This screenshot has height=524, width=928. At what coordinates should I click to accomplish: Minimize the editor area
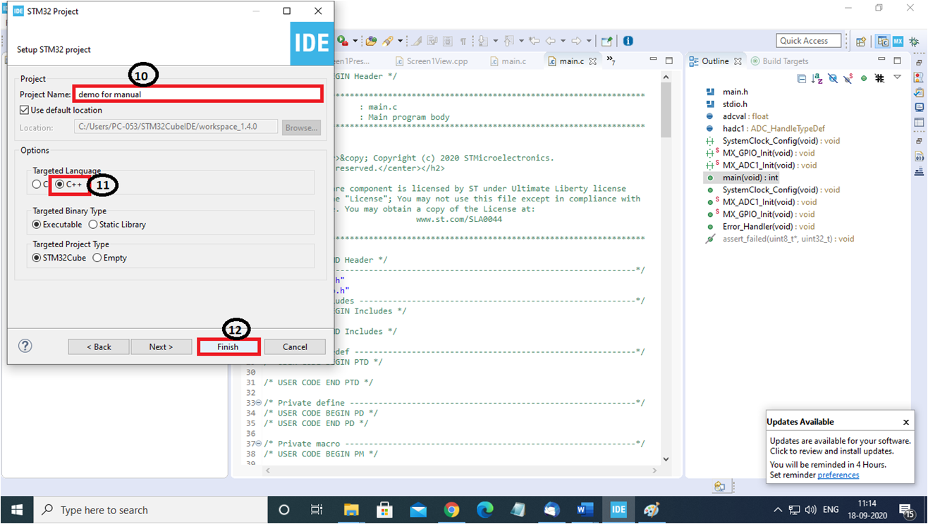coord(654,61)
